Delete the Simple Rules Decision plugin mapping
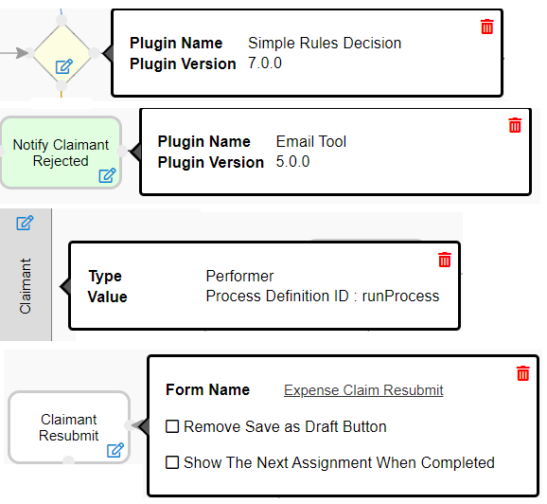 tap(487, 27)
